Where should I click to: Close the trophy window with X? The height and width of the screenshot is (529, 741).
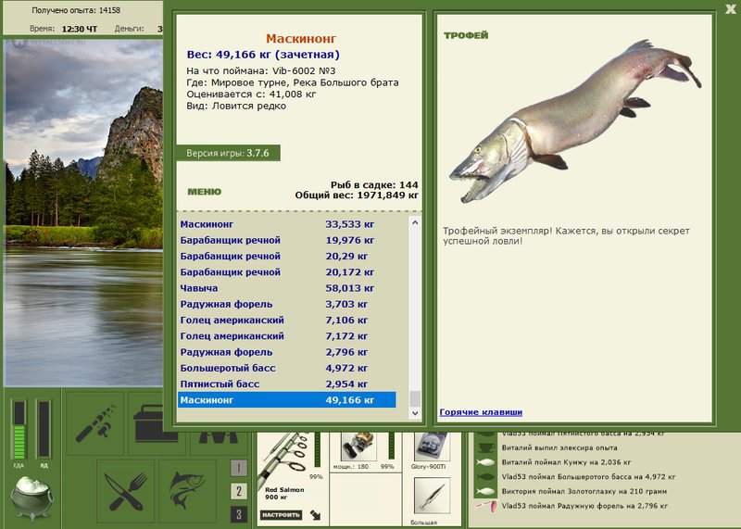[731, 9]
